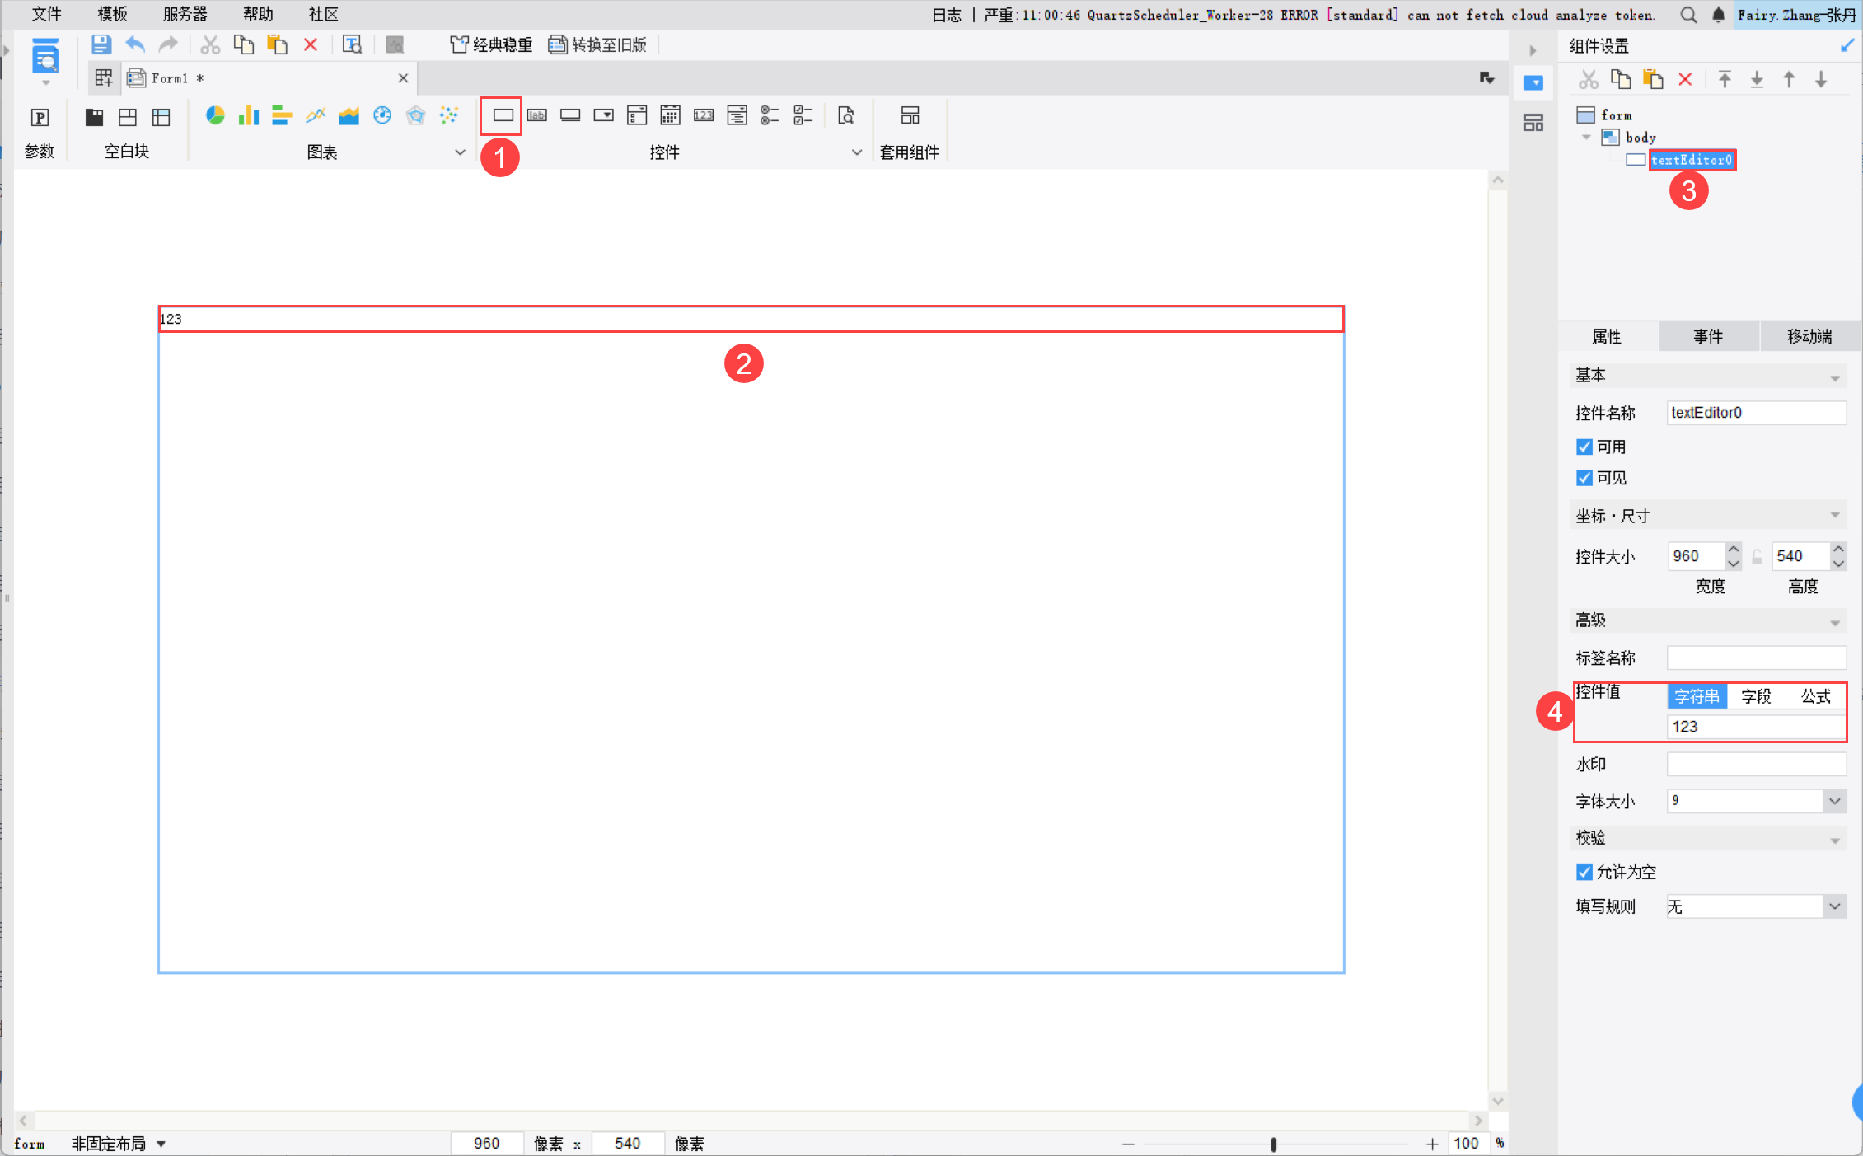The height and width of the screenshot is (1156, 1863).
Task: Collapse the body tree node
Action: coord(1586,138)
